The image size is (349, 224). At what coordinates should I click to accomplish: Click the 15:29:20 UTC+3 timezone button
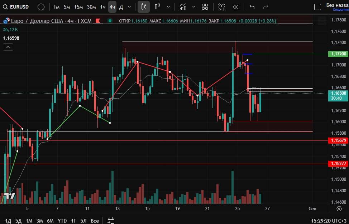point(327,221)
